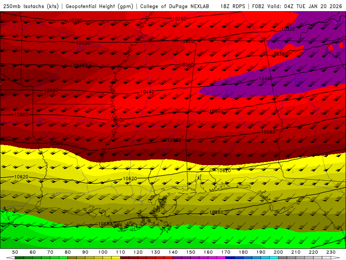
Task: Click the 140 knot scale label
Action: (x=173, y=252)
